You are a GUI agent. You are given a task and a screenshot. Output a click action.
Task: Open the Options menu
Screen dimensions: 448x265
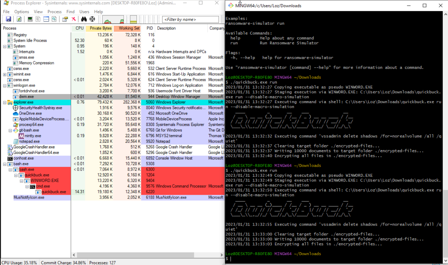pyautogui.click(x=22, y=12)
